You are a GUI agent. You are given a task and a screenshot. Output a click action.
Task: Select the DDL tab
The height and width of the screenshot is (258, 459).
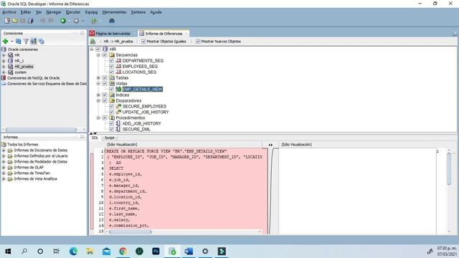pyautogui.click(x=95, y=138)
